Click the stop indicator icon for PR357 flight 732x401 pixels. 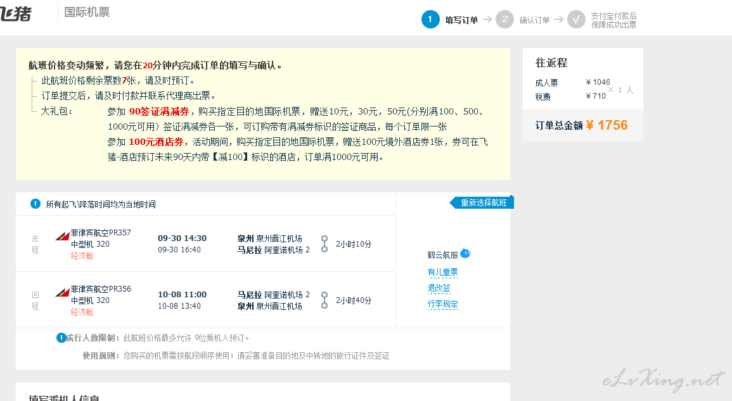pyautogui.click(x=324, y=244)
